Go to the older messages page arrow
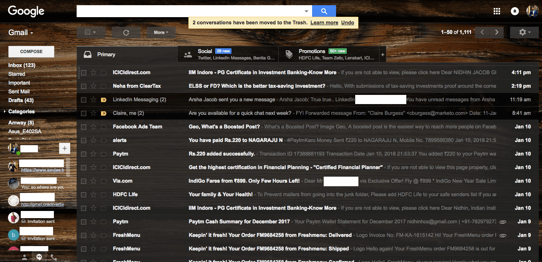 click(x=497, y=32)
